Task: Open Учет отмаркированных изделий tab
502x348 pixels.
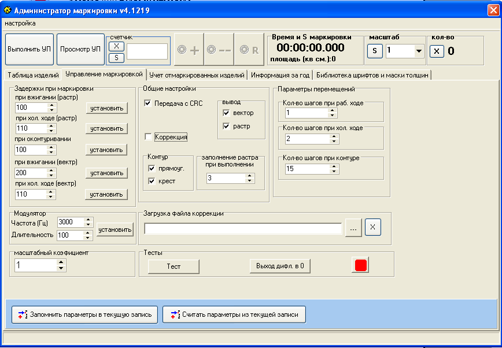Action: coord(197,75)
